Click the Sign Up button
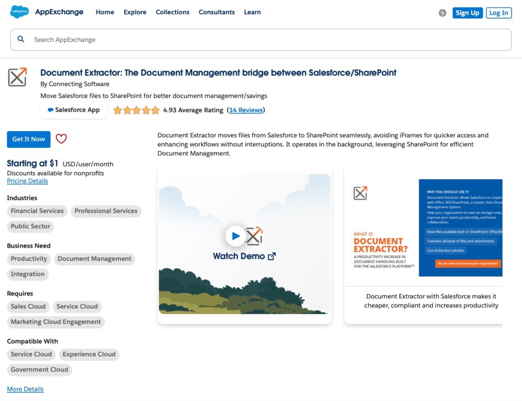The image size is (522, 401). pos(467,13)
